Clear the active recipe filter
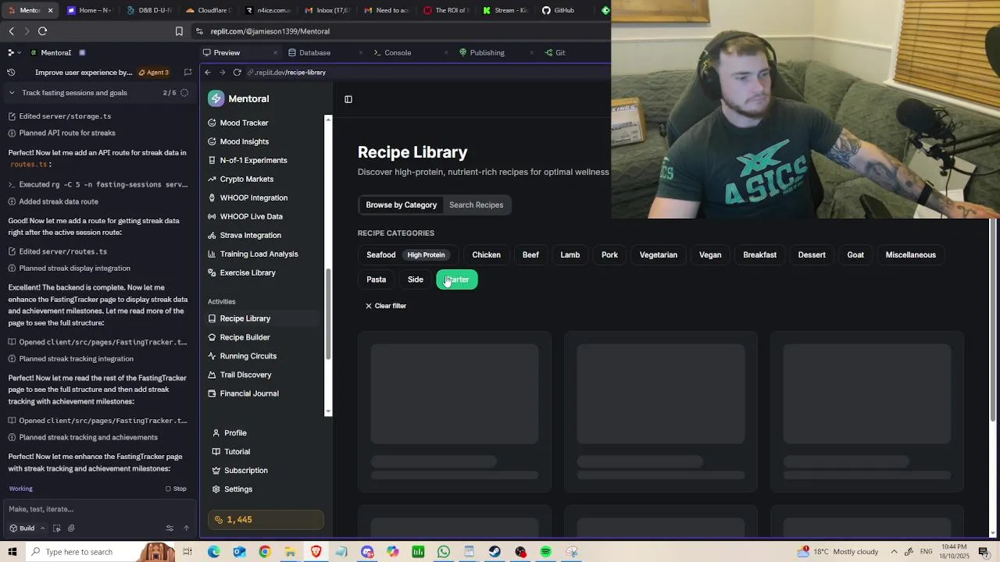Viewport: 1000px width, 562px height. (x=386, y=306)
